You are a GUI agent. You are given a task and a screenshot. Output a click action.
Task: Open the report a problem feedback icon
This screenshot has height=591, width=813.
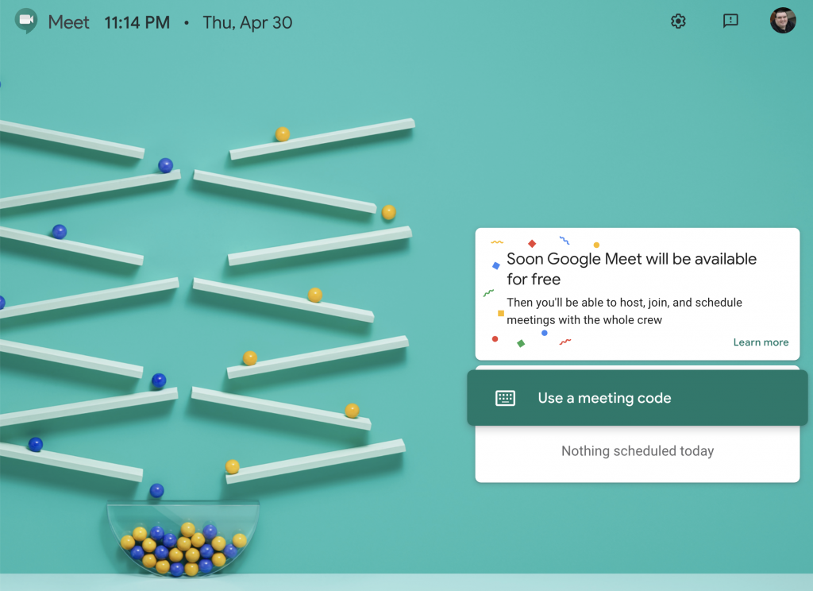pyautogui.click(x=730, y=21)
